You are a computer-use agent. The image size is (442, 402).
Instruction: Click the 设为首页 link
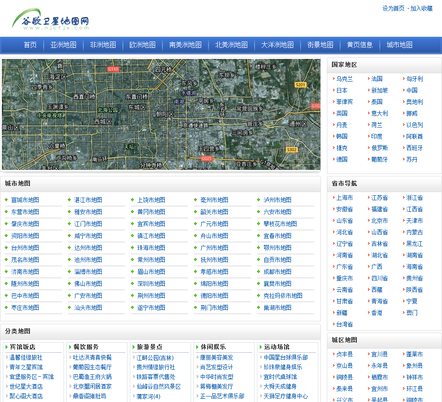point(393,8)
